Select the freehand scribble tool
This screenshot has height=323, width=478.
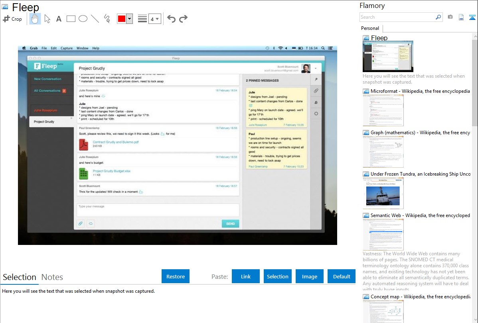107,19
